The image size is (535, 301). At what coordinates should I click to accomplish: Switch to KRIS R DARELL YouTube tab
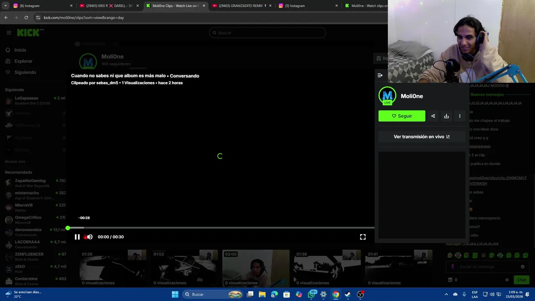pyautogui.click(x=109, y=6)
